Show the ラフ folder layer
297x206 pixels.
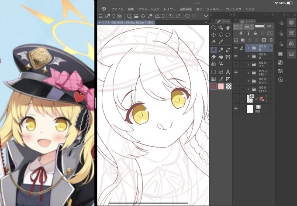pyautogui.click(x=236, y=65)
